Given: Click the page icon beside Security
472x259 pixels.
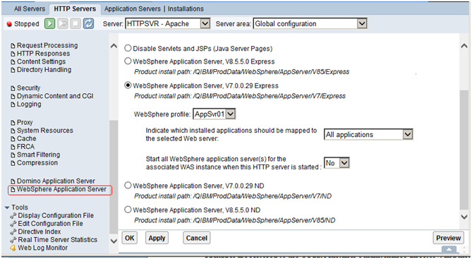Looking at the screenshot, I should [13, 88].
